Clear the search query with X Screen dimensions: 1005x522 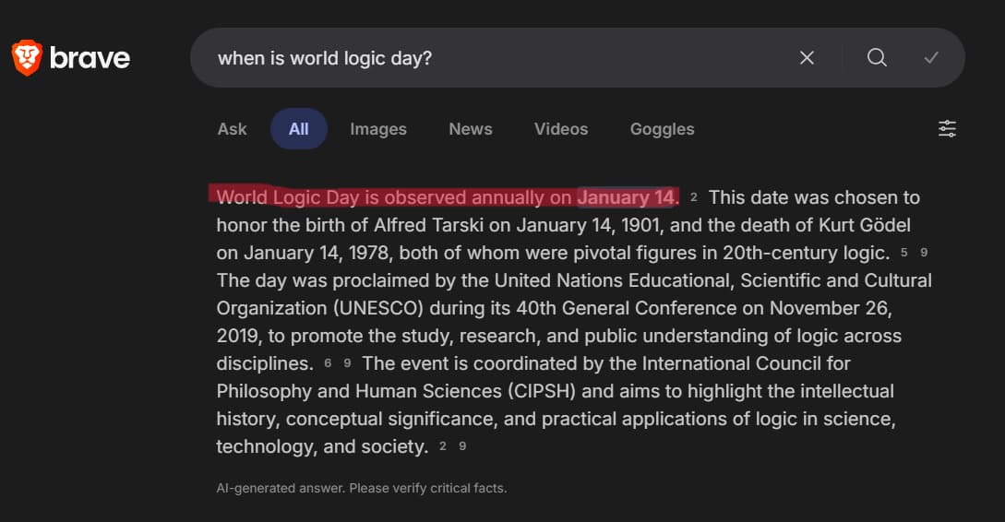[x=807, y=58]
